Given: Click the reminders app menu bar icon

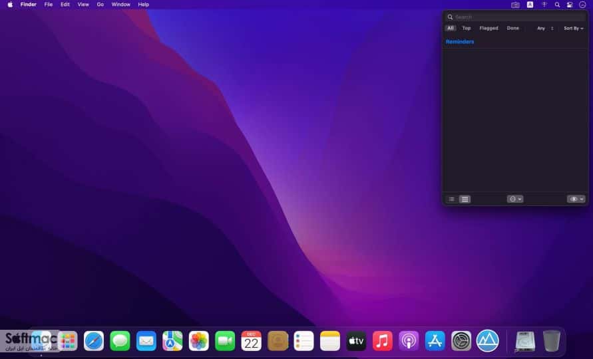Looking at the screenshot, I should [516, 5].
